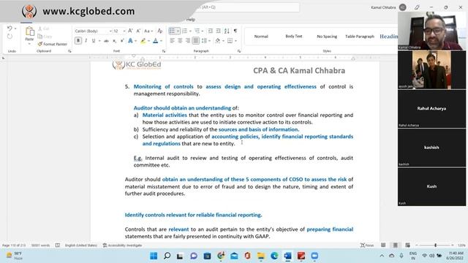Screen dimensions: 468x263
Task: Click zoom out minus button
Action: click(x=417, y=245)
